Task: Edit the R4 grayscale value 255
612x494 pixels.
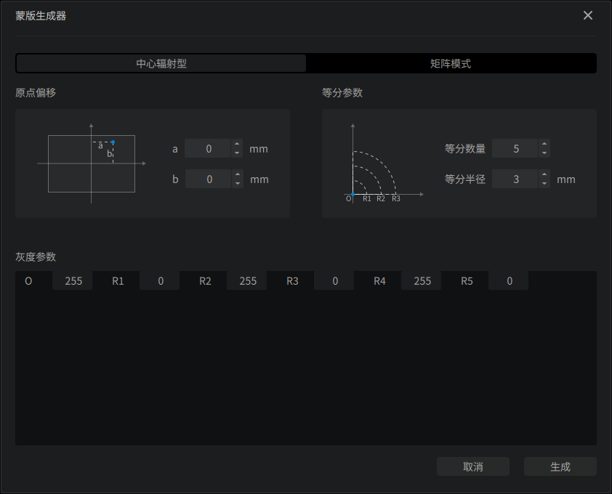Action: coord(422,280)
